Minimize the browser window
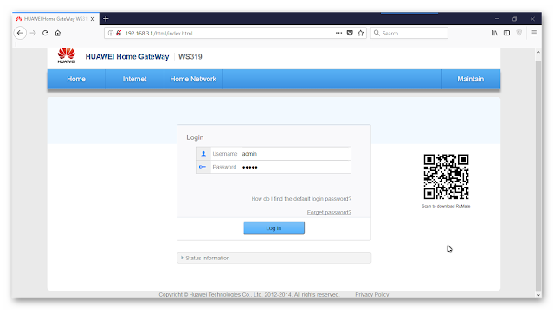554x313 pixels. (497, 19)
